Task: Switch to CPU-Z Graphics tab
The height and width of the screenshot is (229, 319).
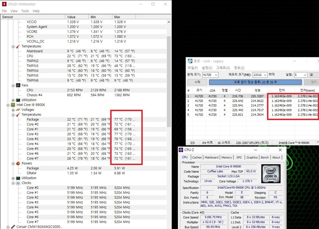Action: (x=252, y=157)
